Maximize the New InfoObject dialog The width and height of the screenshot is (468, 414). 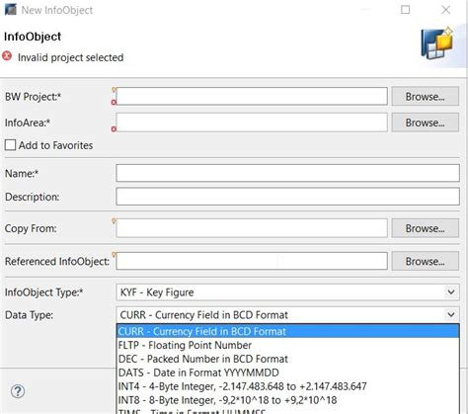[x=406, y=10]
